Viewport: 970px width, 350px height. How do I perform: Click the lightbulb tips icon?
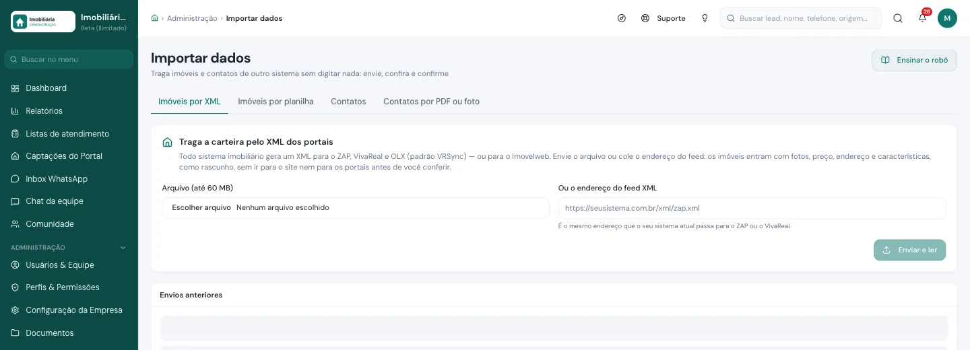point(705,18)
